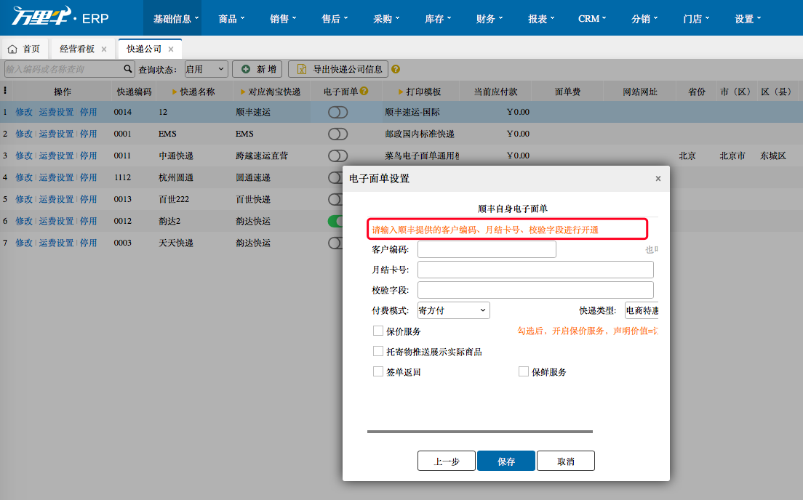Close the 快递公司 tab
803x500 pixels.
(171, 49)
